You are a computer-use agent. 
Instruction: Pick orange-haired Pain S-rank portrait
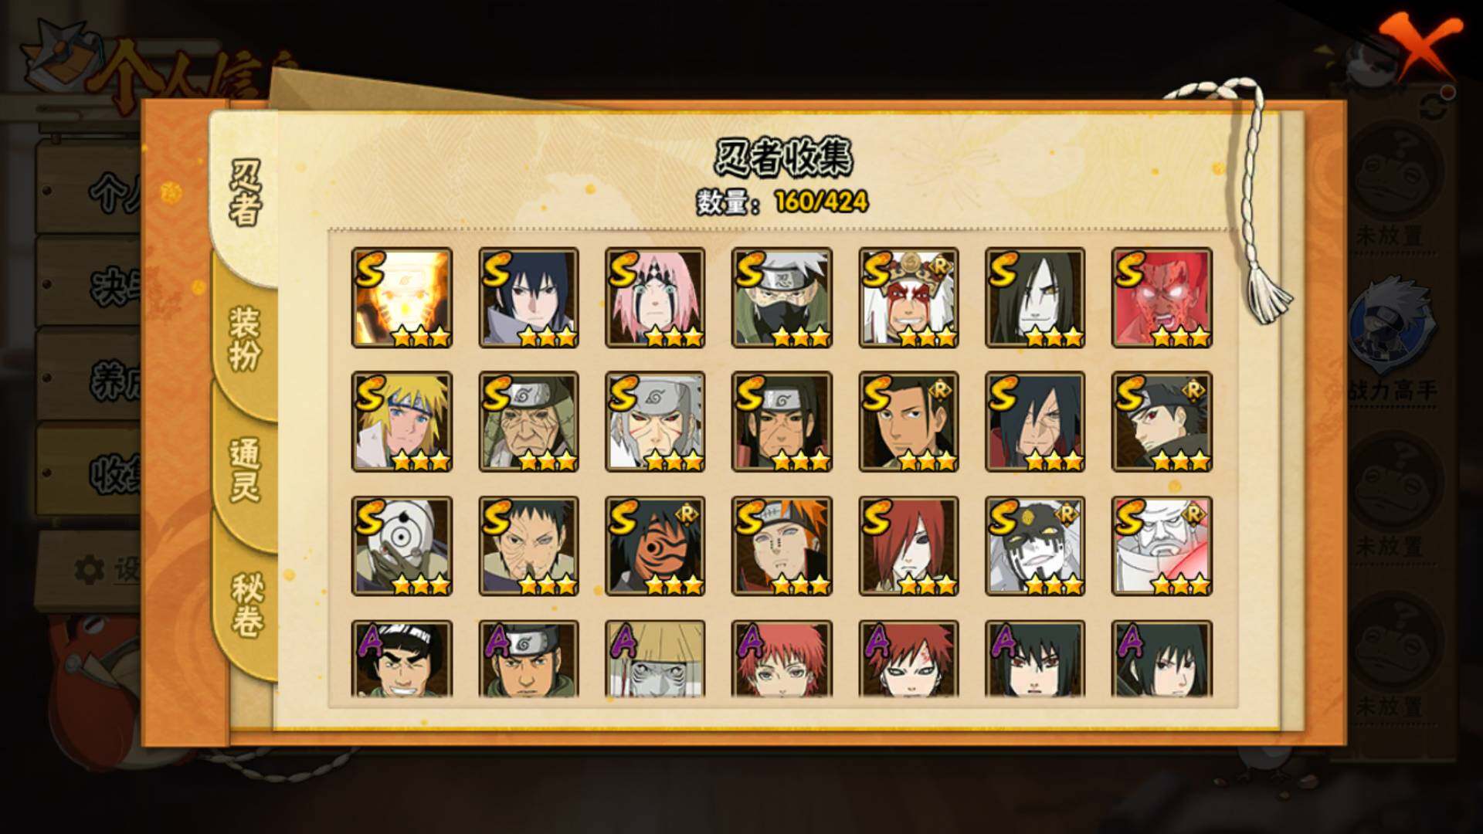(x=782, y=546)
